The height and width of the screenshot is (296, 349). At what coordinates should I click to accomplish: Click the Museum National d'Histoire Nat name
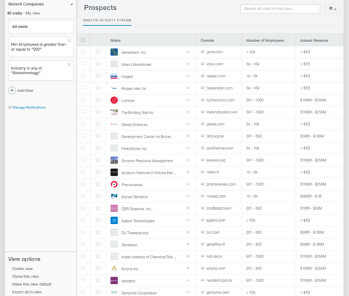tap(148, 172)
